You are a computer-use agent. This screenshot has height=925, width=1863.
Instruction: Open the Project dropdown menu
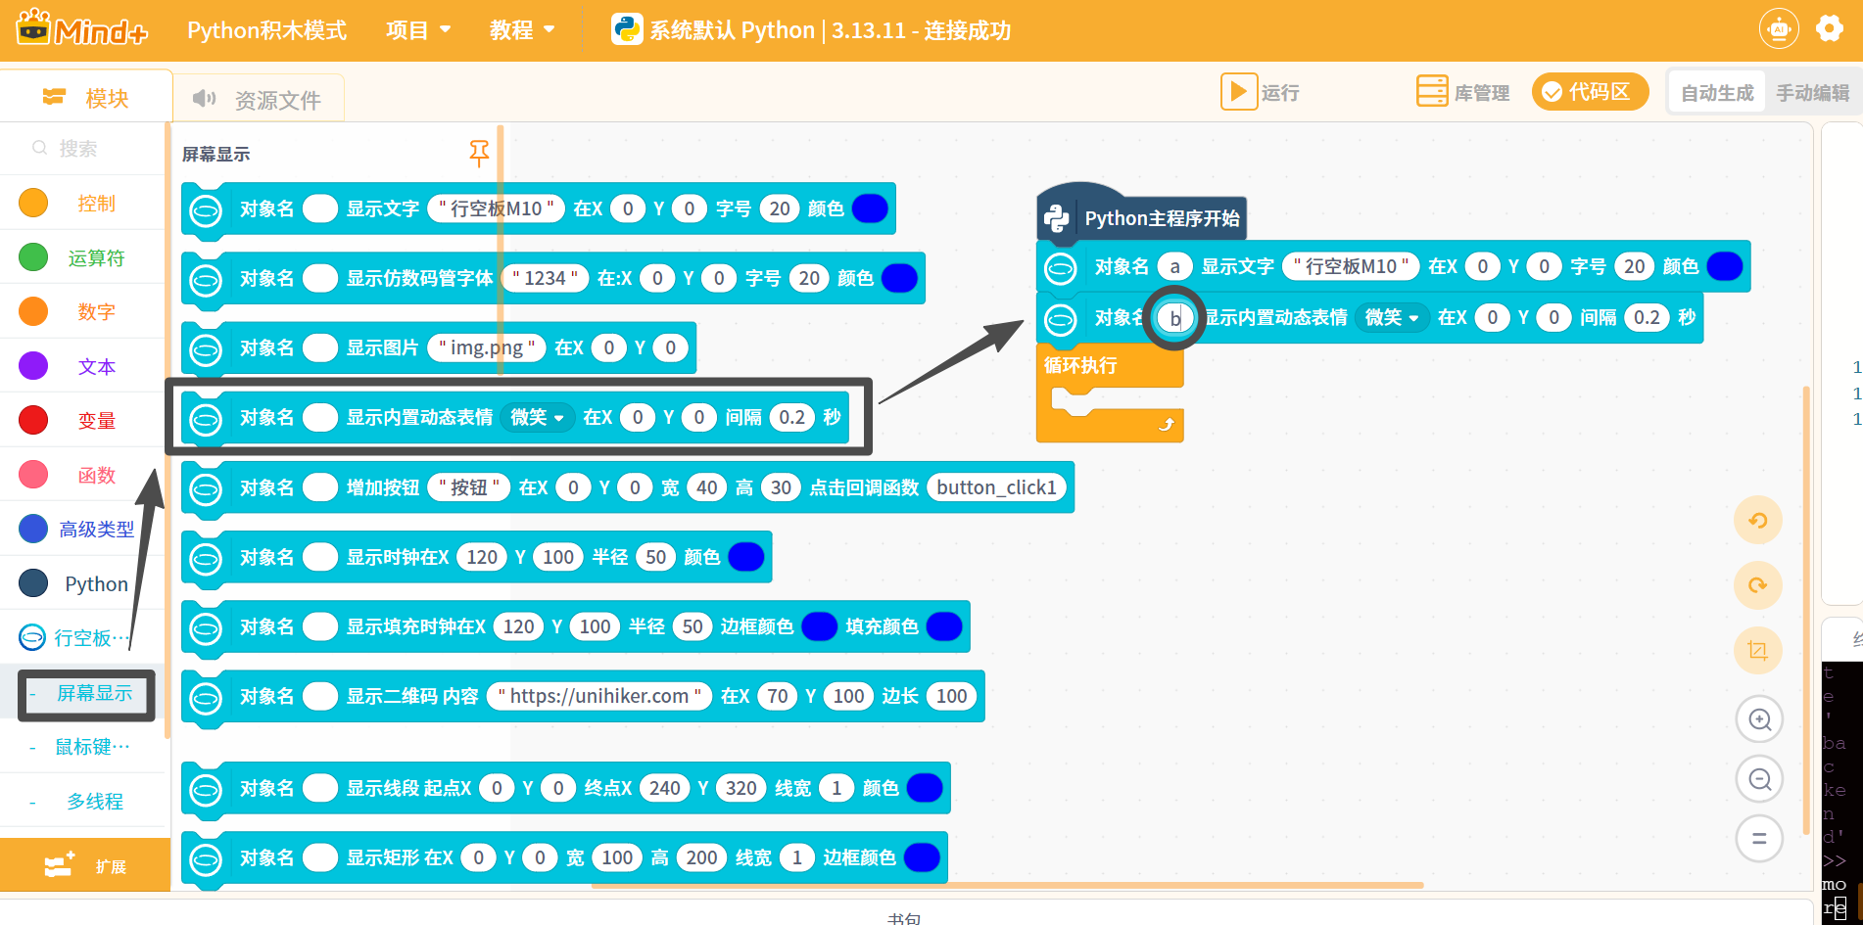418,30
